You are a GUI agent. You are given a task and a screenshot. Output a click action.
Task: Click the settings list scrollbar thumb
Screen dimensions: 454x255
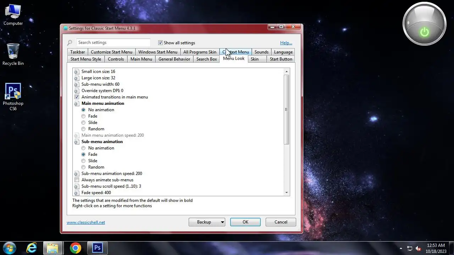point(287,109)
